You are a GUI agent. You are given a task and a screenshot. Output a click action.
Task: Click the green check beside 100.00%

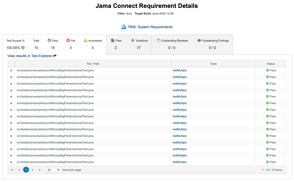point(23,48)
